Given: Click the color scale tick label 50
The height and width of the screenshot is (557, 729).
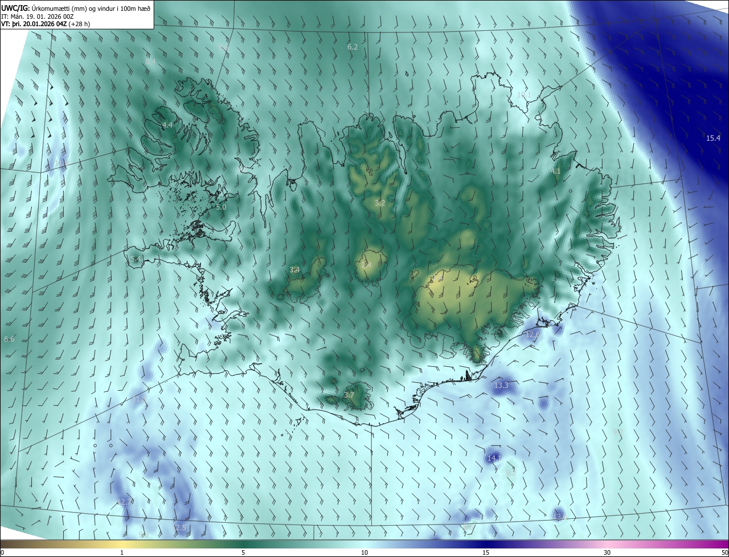Looking at the screenshot, I should point(724,552).
